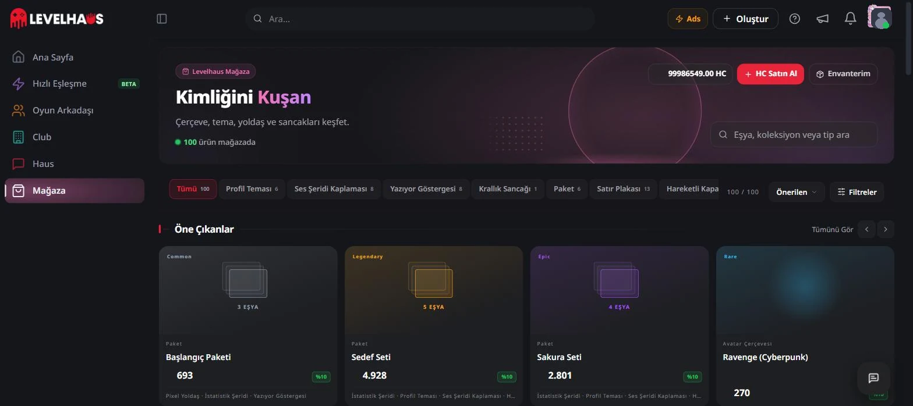Toggle the sidebar collapse icon
Viewport: 913px width, 406px height.
(x=162, y=19)
